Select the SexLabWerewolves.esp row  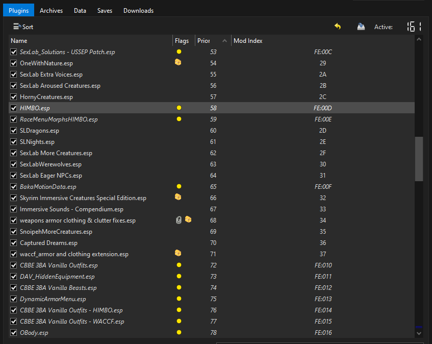212,164
